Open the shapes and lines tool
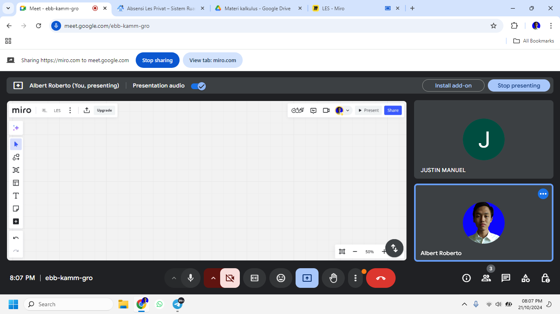Viewport: 560px width, 314px height. pyautogui.click(x=16, y=157)
